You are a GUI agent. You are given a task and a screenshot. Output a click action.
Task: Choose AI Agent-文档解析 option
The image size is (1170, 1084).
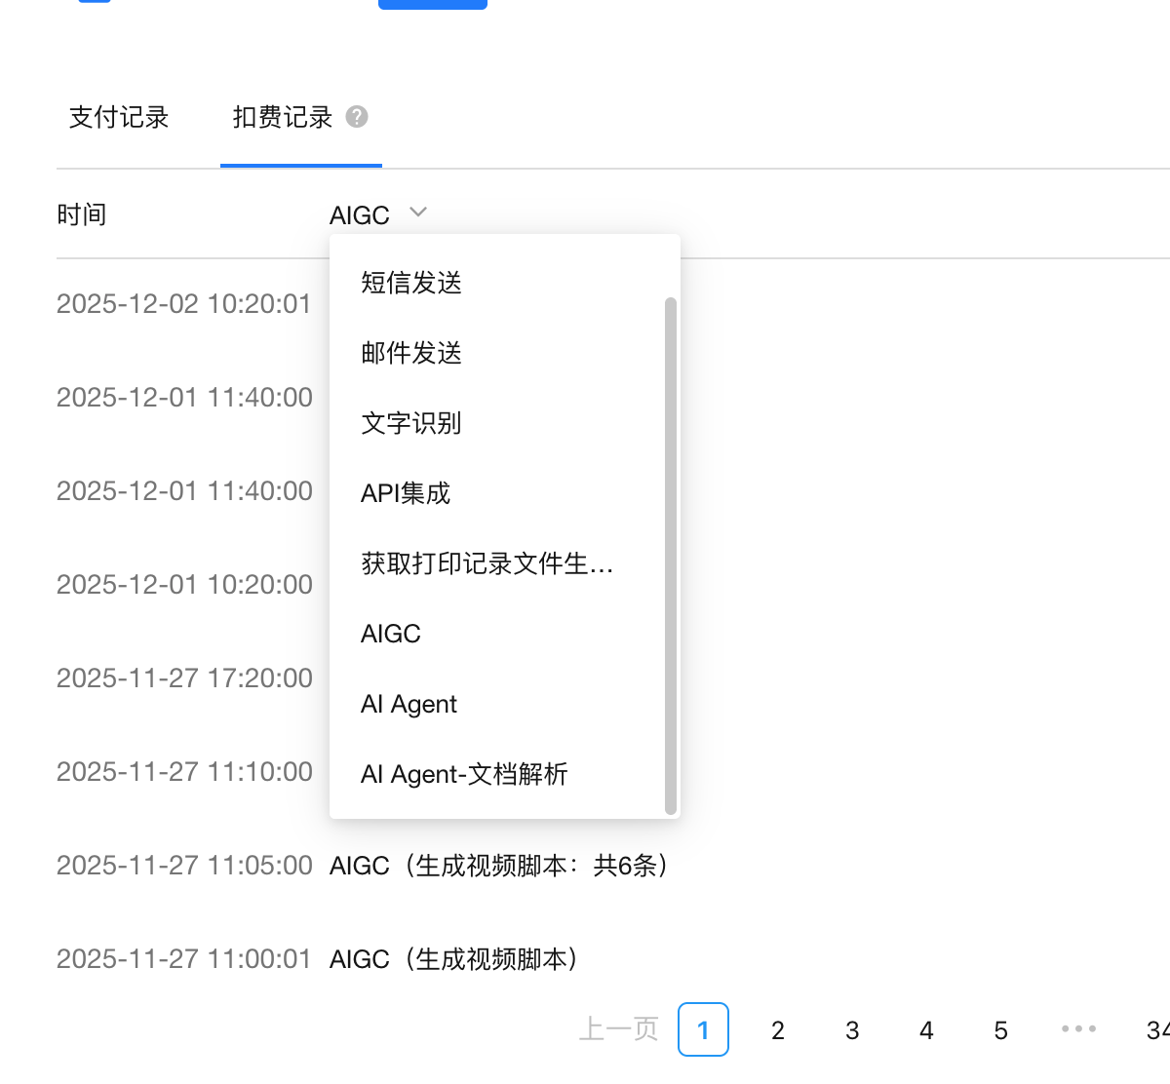(464, 774)
